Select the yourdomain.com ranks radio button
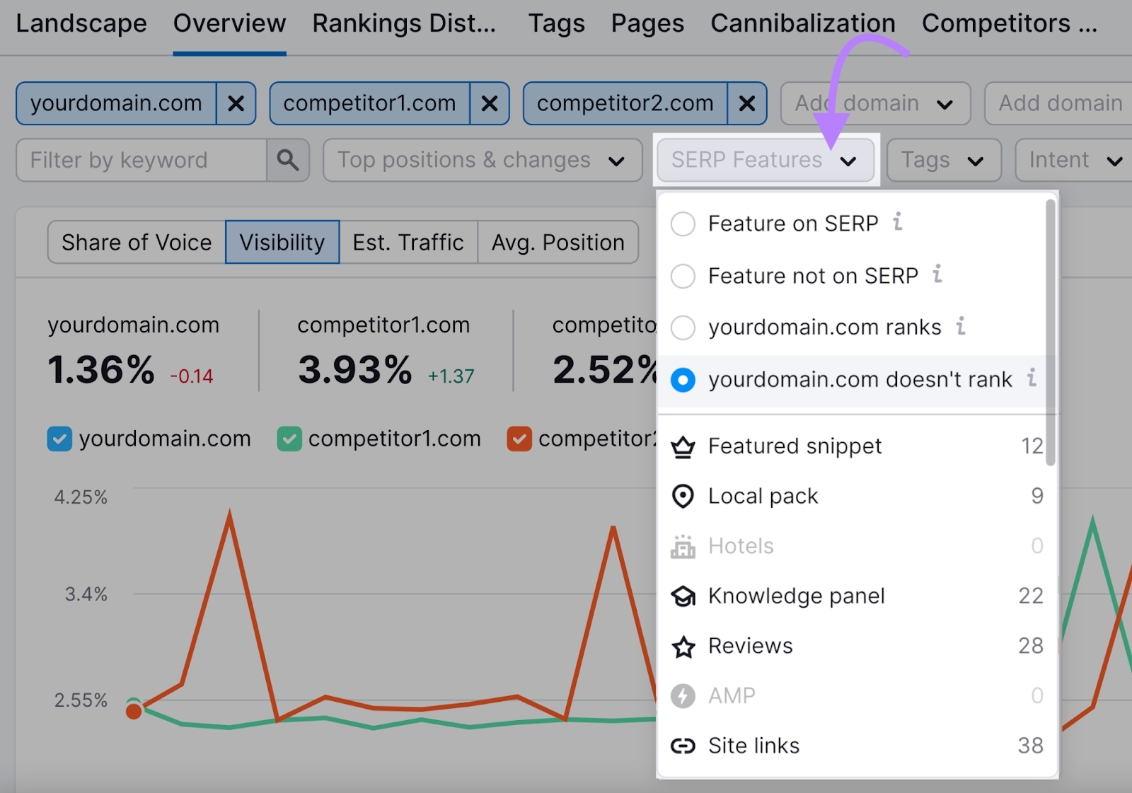The image size is (1132, 793). tap(683, 328)
